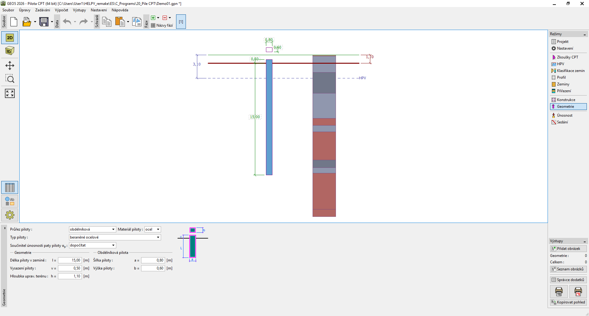Click the Přidat obrázek button
Viewport: 589px width, 316px height.
(x=568, y=249)
